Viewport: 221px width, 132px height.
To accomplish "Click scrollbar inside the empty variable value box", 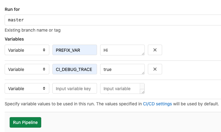I will point(143,86).
